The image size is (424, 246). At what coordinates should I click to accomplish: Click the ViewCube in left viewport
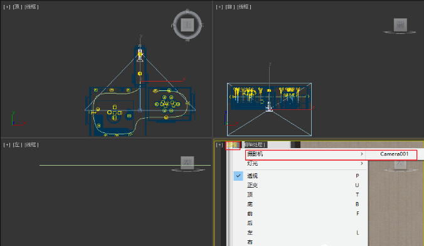coord(188,163)
